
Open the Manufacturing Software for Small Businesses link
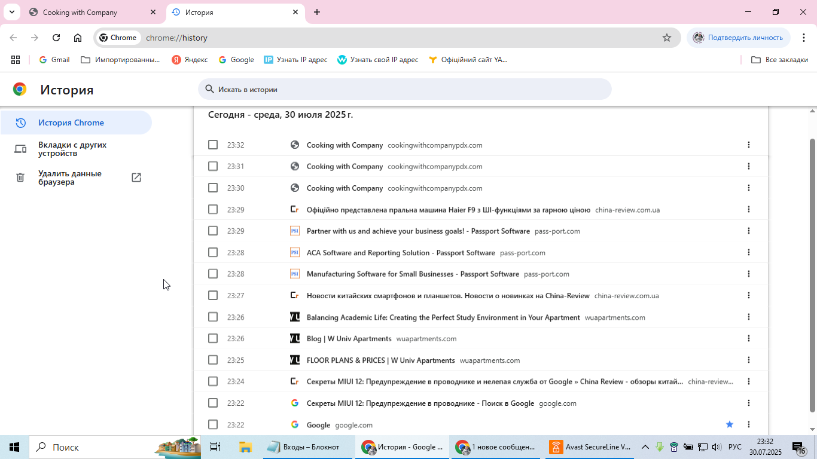413,274
